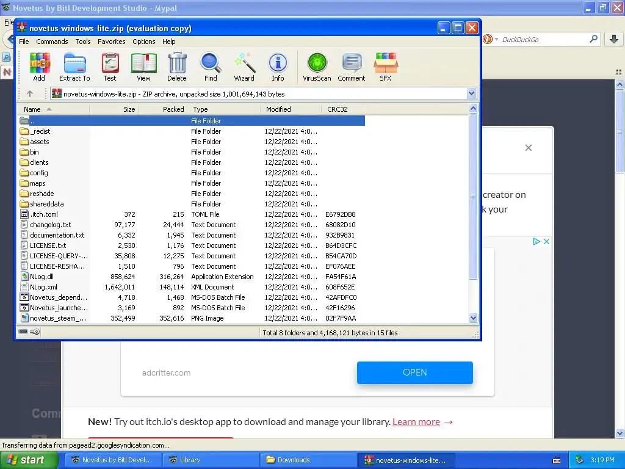Select the assets folder
Image resolution: width=625 pixels, height=469 pixels.
pos(35,142)
